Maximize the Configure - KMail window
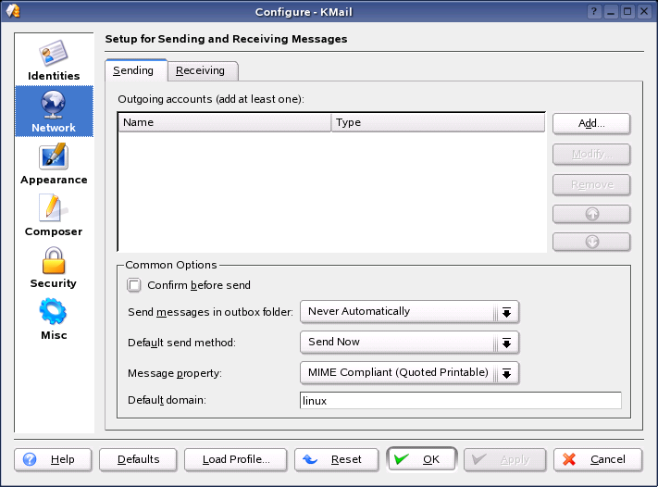Screen dimensions: 658x487 (627, 11)
